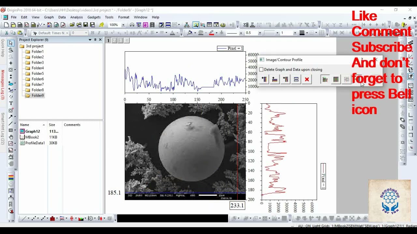417x234 pixels.
Task: Open Project Explorer panel options arrow
Action: tap(90, 40)
